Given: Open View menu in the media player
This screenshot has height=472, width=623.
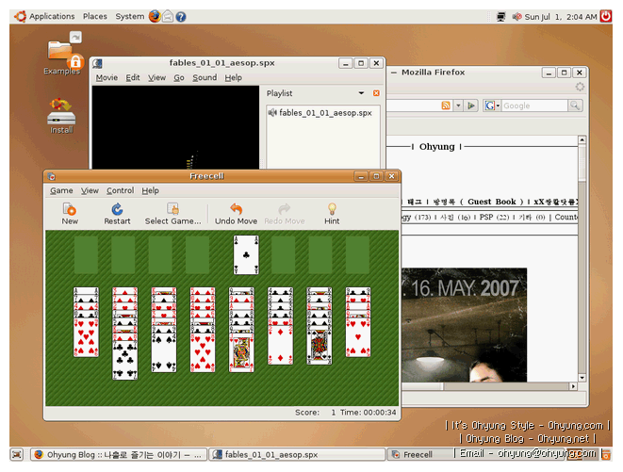Looking at the screenshot, I should coord(157,77).
